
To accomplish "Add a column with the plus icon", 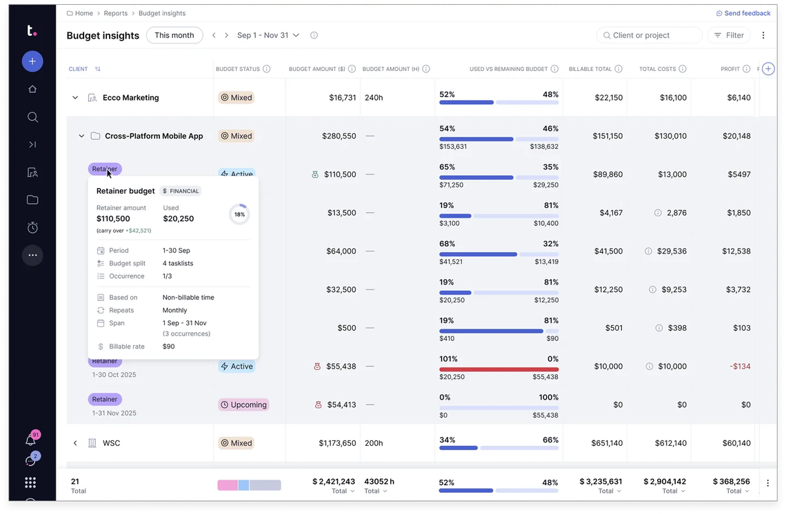I will (x=768, y=69).
